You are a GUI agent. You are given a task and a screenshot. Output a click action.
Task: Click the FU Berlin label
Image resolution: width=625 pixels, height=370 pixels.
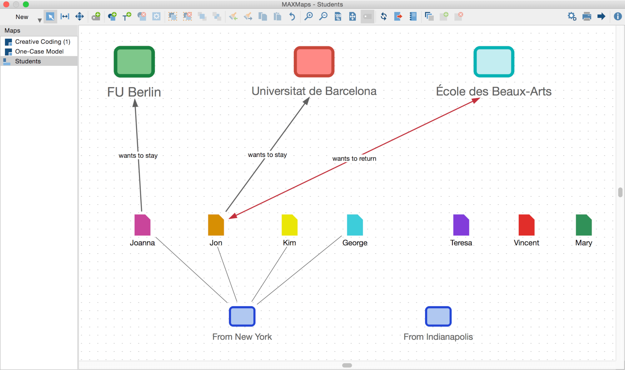pyautogui.click(x=134, y=92)
